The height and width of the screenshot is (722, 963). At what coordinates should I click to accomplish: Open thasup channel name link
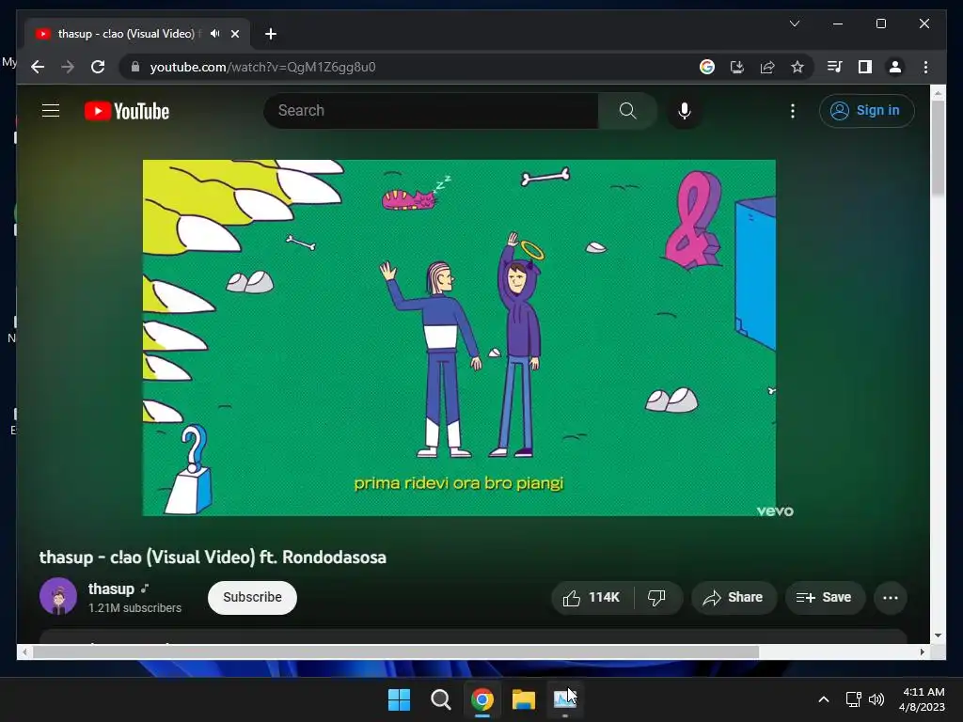point(111,589)
